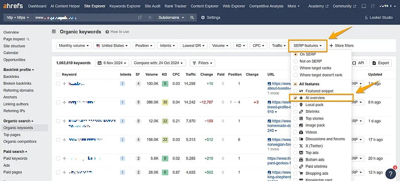400x181 pixels.
Task: Check the Image pack checkbox
Action: point(295,125)
